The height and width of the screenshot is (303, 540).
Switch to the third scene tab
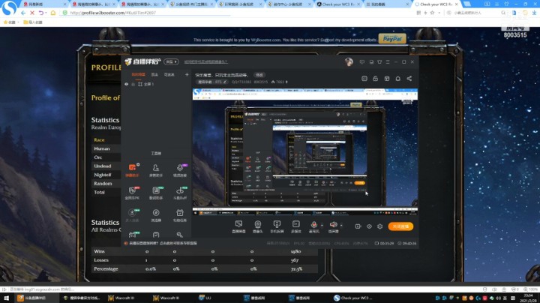[x=169, y=74]
